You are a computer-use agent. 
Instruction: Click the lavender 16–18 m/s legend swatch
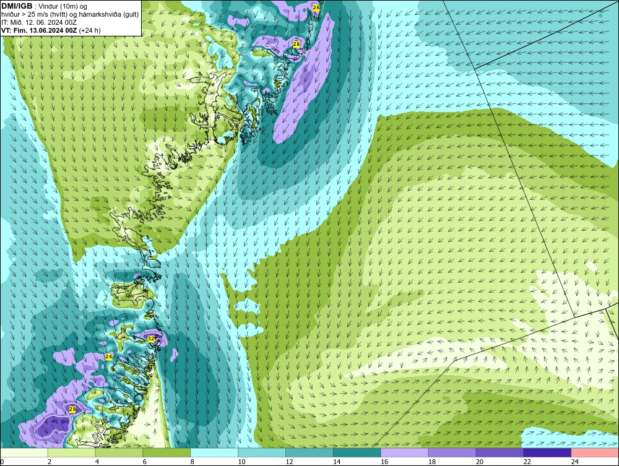(x=405, y=452)
